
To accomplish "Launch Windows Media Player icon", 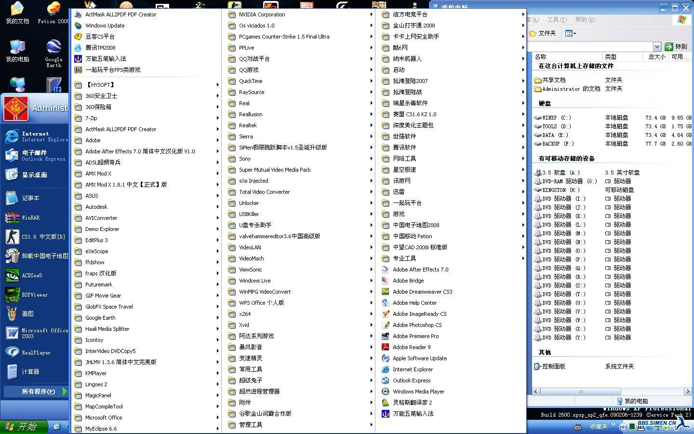I will tap(386, 392).
